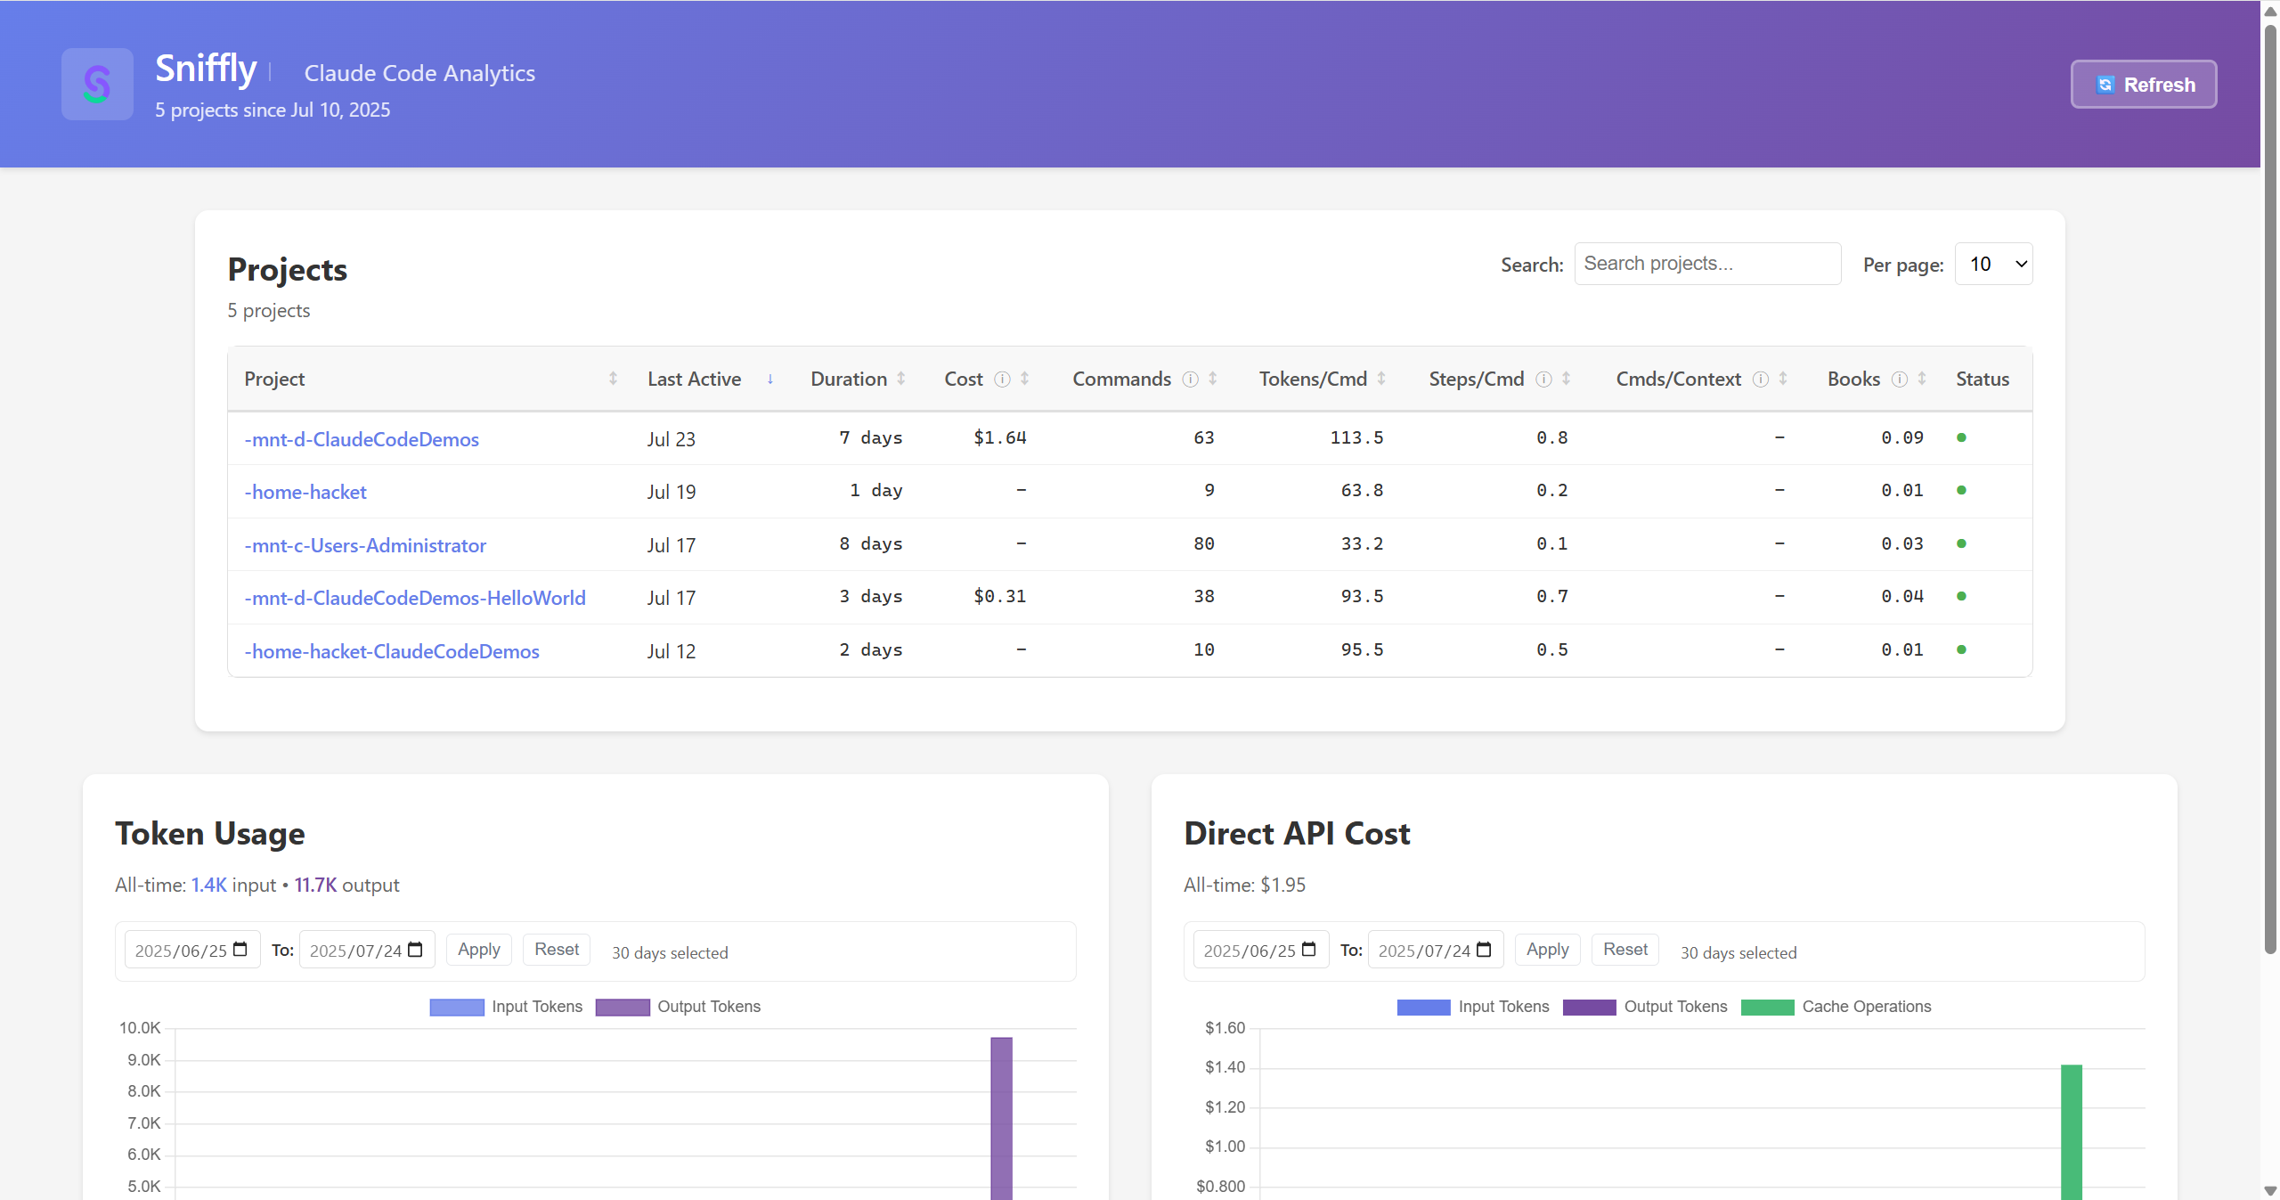
Task: Click the Books column info icon
Action: (1899, 380)
